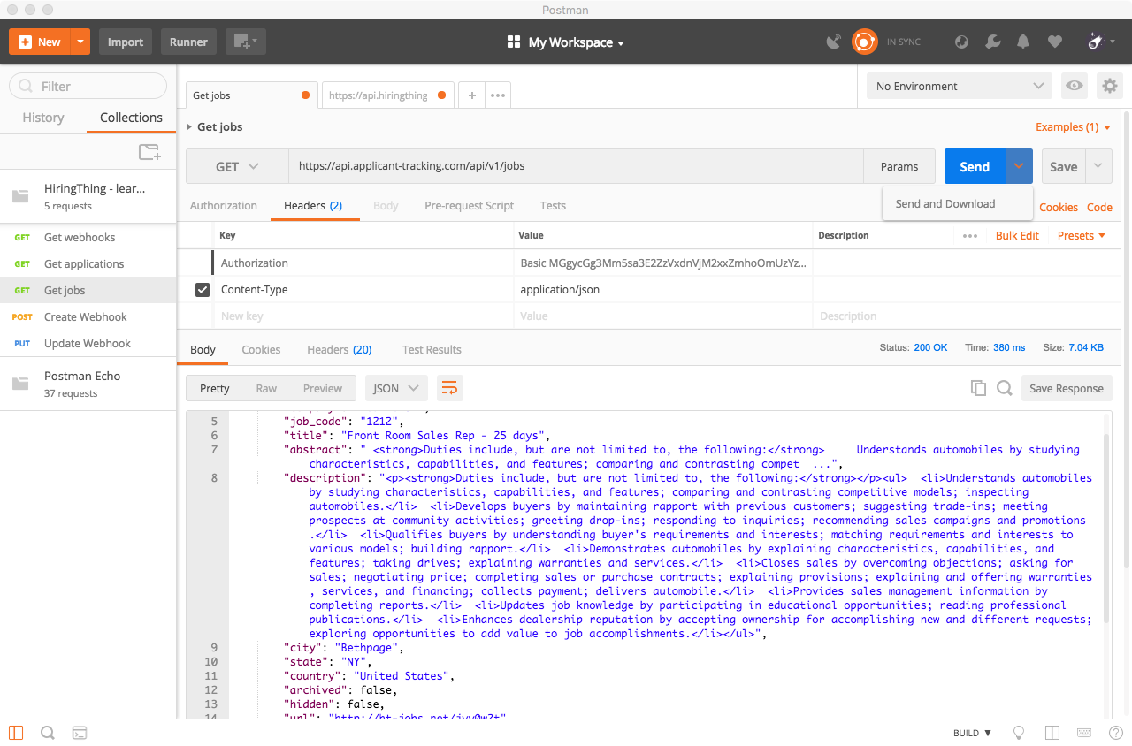Open the Test Results tab
Screen dimensions: 1132x746
coord(432,349)
